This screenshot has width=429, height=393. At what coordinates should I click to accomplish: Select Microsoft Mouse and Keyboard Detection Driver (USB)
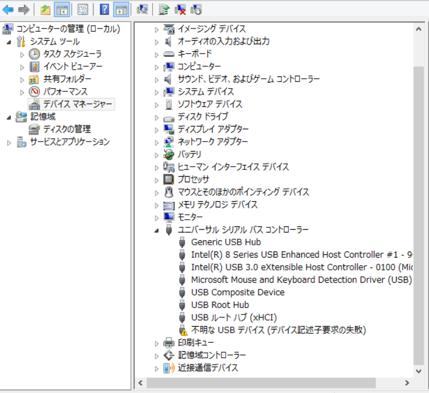pos(301,280)
